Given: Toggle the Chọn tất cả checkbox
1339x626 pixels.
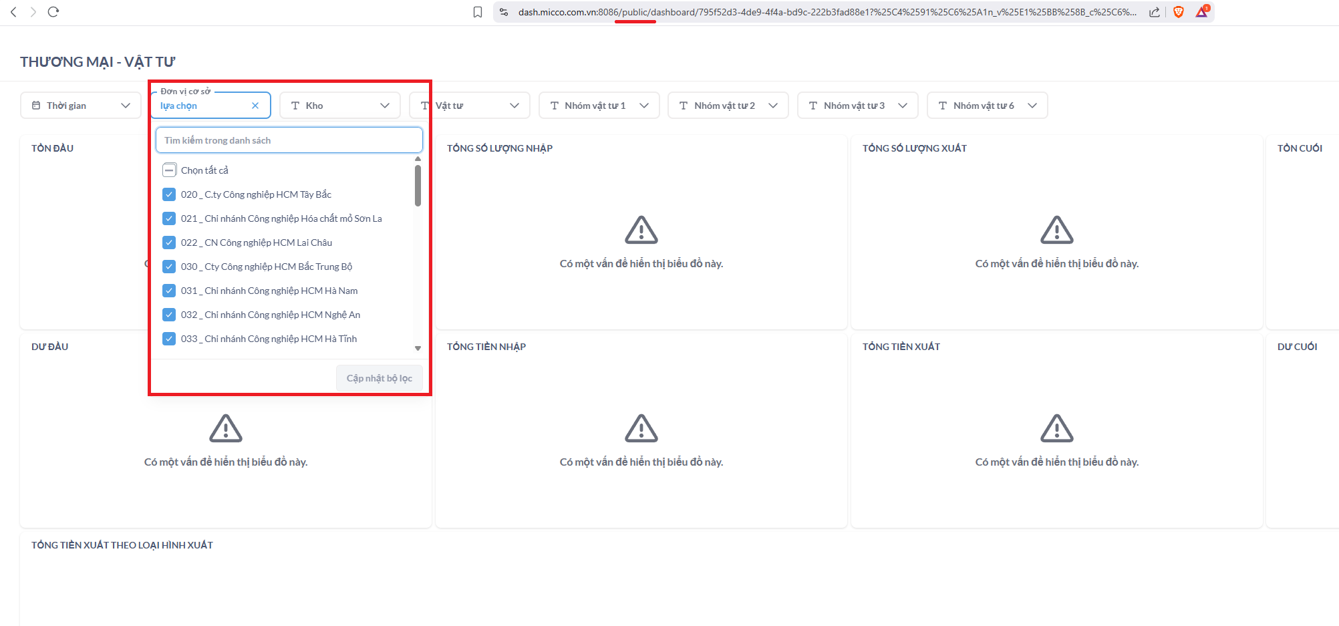Looking at the screenshot, I should click(x=169, y=170).
